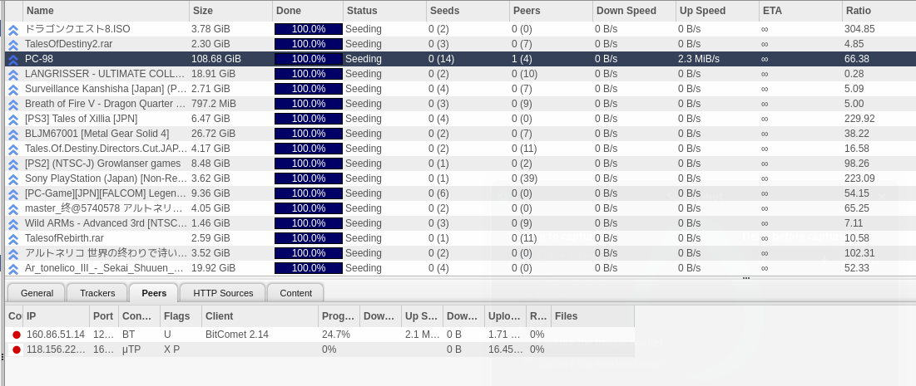Sort torrents by Up Speed column
This screenshot has height=386, width=916.
(x=717, y=11)
